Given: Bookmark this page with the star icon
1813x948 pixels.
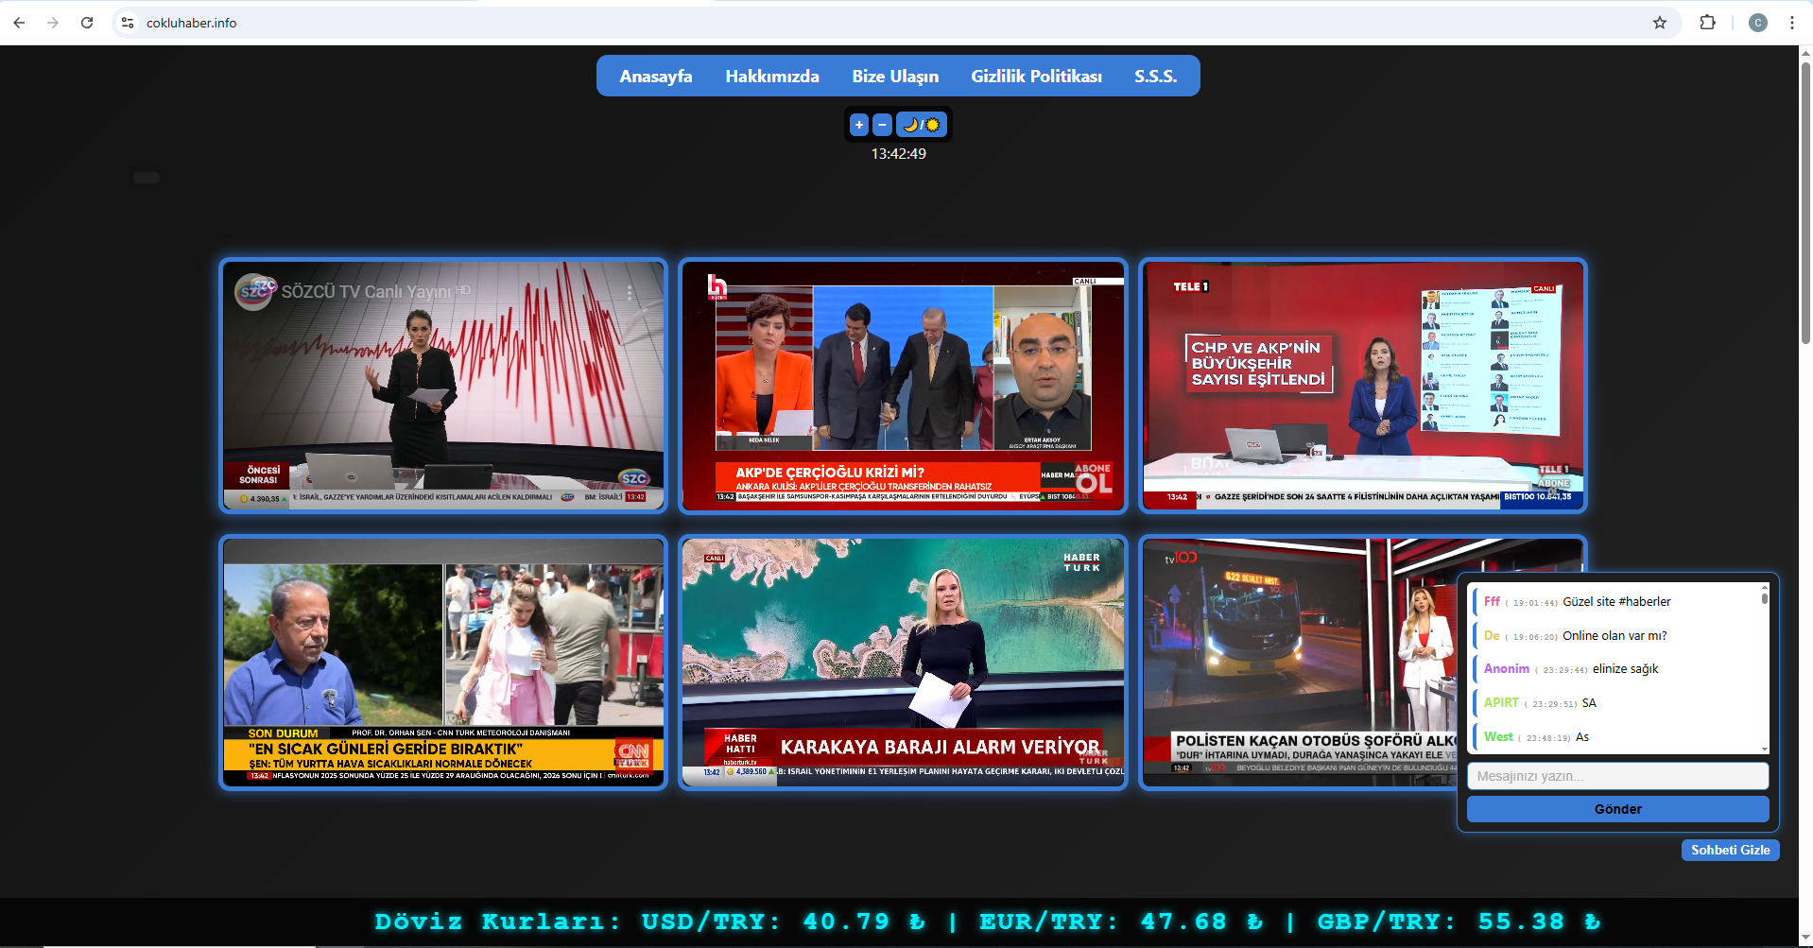Looking at the screenshot, I should (1660, 23).
